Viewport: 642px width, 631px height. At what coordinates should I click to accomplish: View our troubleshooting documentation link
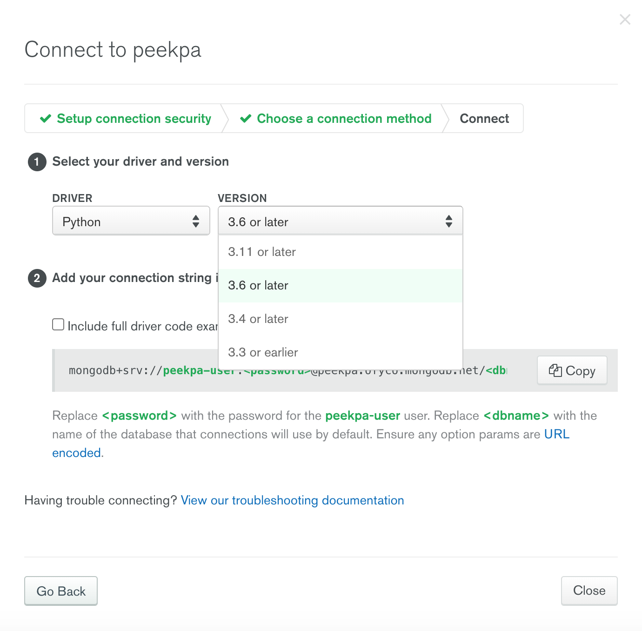click(293, 500)
